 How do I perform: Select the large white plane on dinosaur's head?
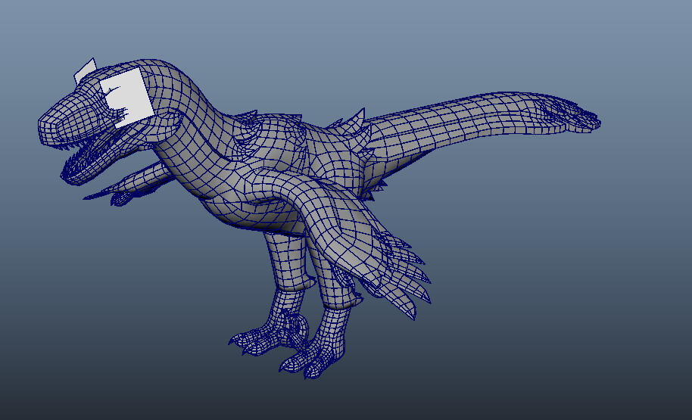[126, 98]
